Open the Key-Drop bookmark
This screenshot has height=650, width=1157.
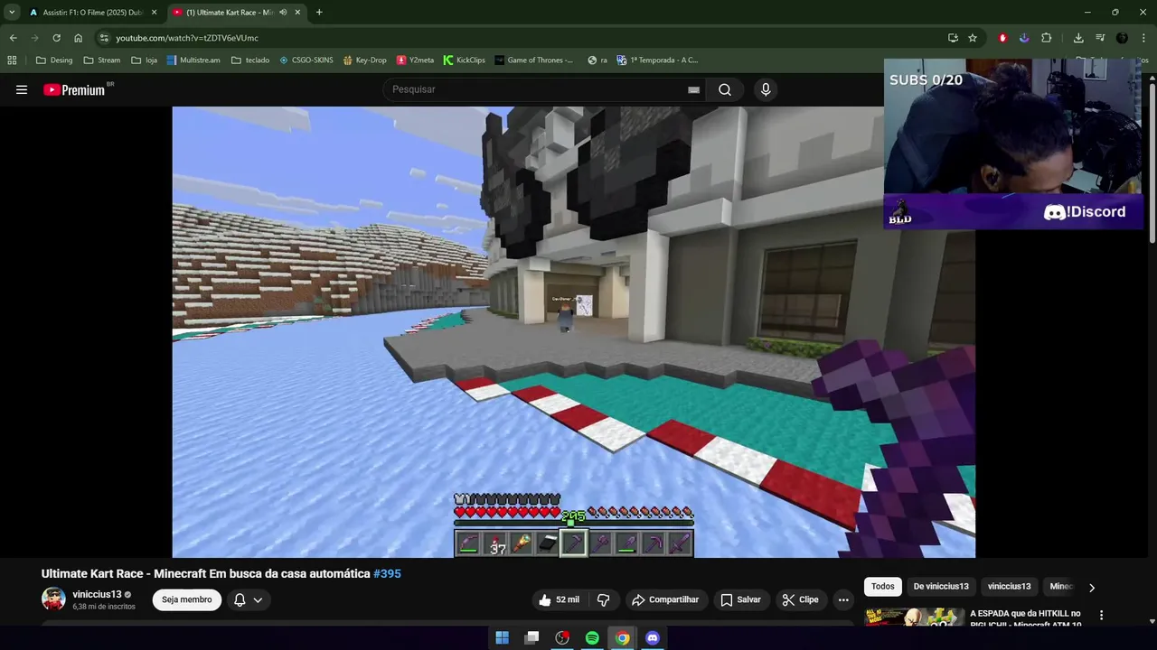(364, 60)
